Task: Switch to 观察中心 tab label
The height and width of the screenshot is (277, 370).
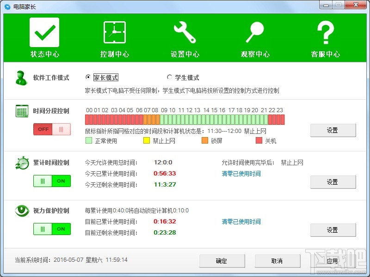Action: click(255, 54)
